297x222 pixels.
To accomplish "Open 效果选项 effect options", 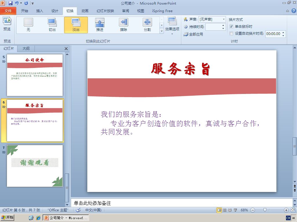I will [x=172, y=26].
